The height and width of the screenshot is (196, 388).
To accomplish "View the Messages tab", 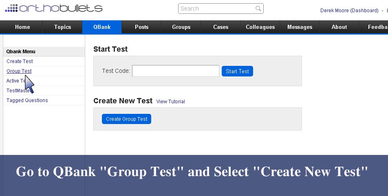I will pyautogui.click(x=300, y=27).
